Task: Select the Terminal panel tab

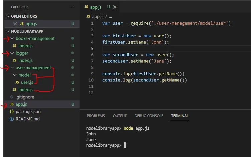Action: tap(180, 116)
